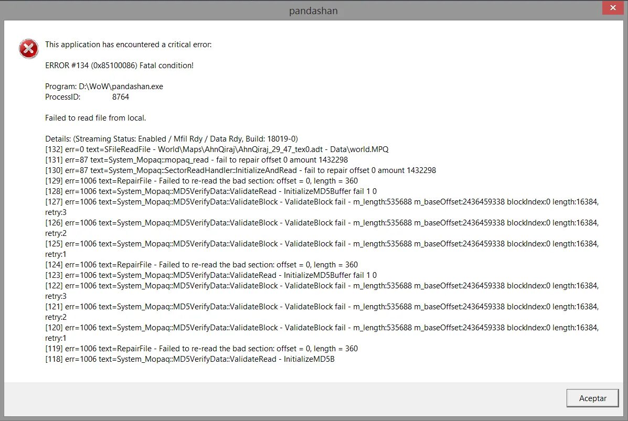Click log line [118] ValidateRead

pos(190,359)
